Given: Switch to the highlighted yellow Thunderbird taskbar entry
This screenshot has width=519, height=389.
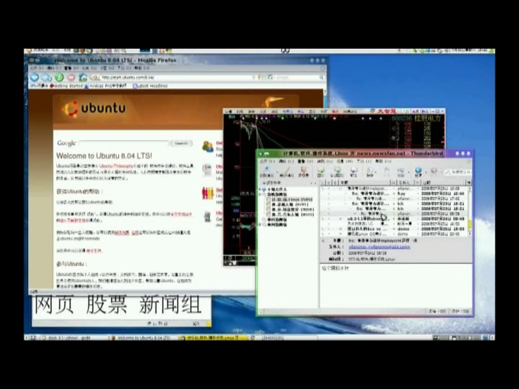Looking at the screenshot, I should point(214,338).
